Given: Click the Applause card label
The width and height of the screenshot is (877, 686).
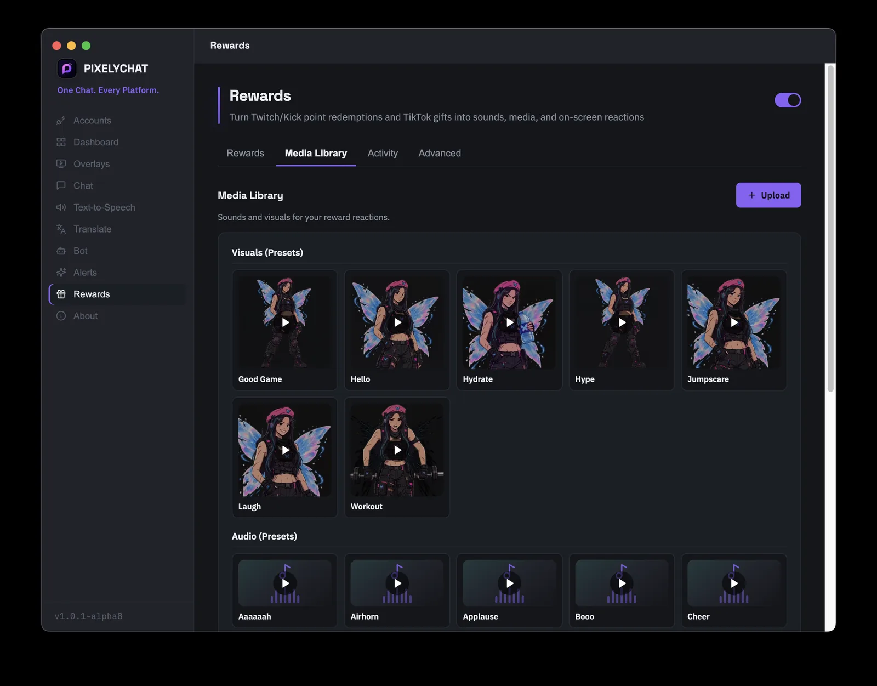Looking at the screenshot, I should click(481, 616).
